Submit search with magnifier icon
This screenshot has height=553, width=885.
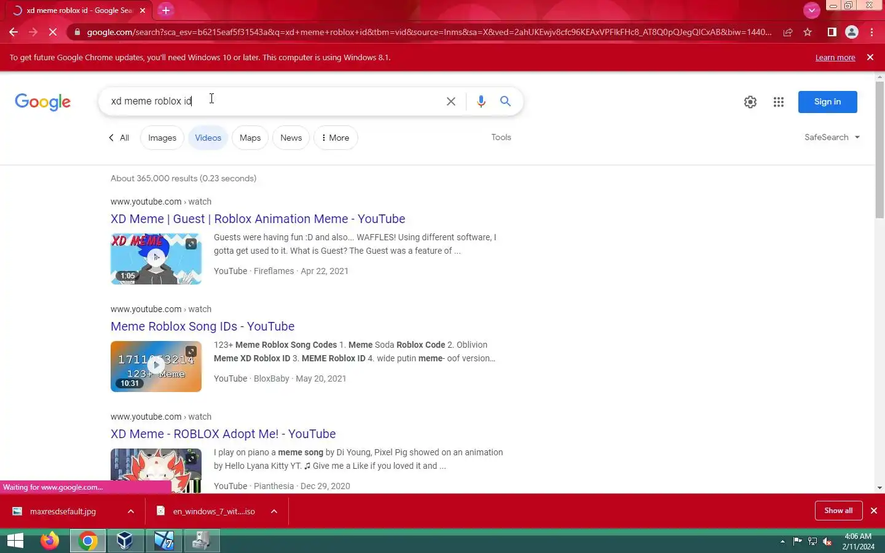(x=505, y=101)
